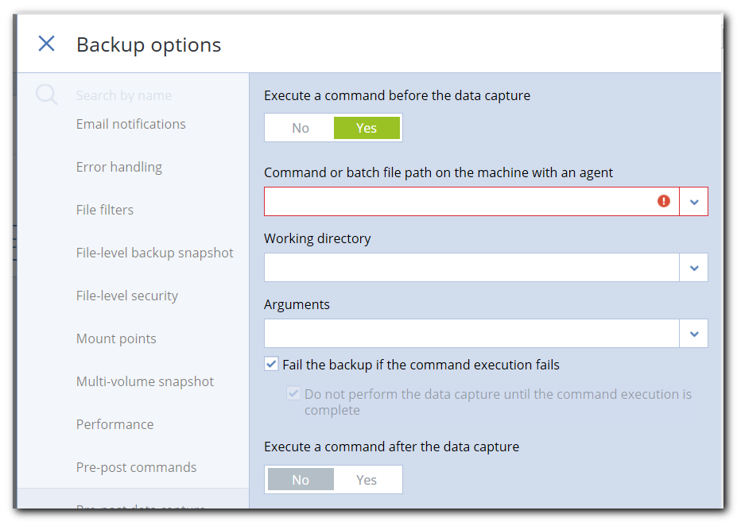Screen dimensions: 737x522
Task: Select Mount points in the sidebar
Action: pyautogui.click(x=116, y=338)
